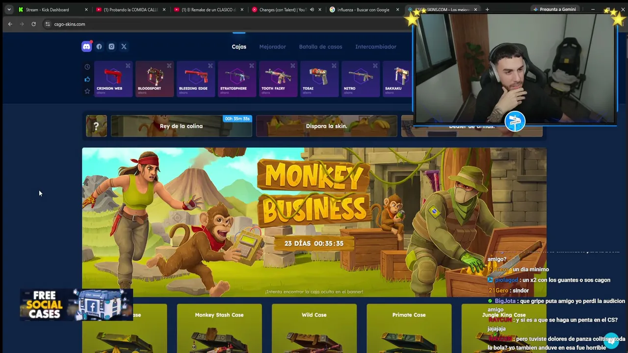
Task: Show favorite drops with the star icon
Action: pos(87,91)
